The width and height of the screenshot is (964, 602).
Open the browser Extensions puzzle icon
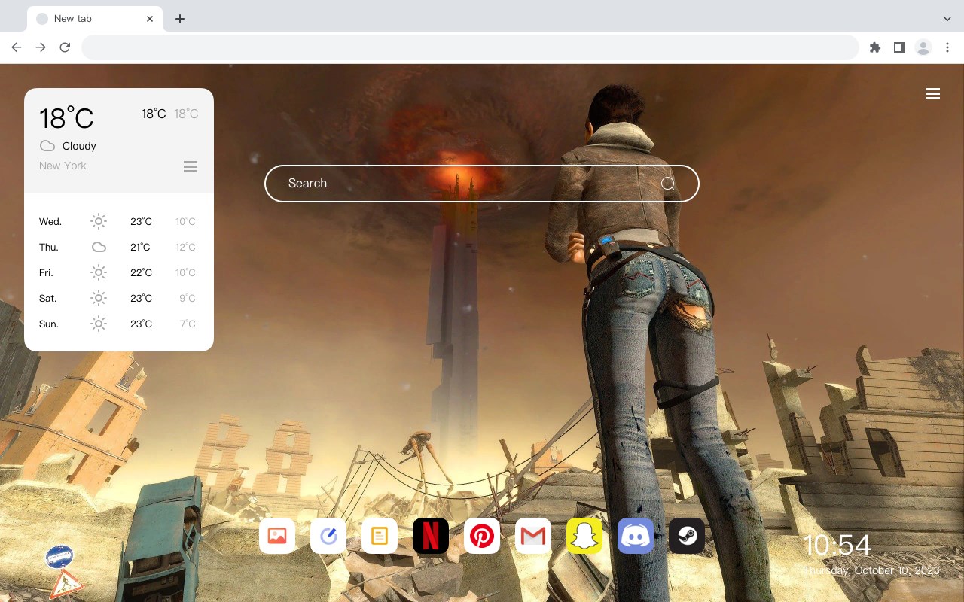click(874, 47)
